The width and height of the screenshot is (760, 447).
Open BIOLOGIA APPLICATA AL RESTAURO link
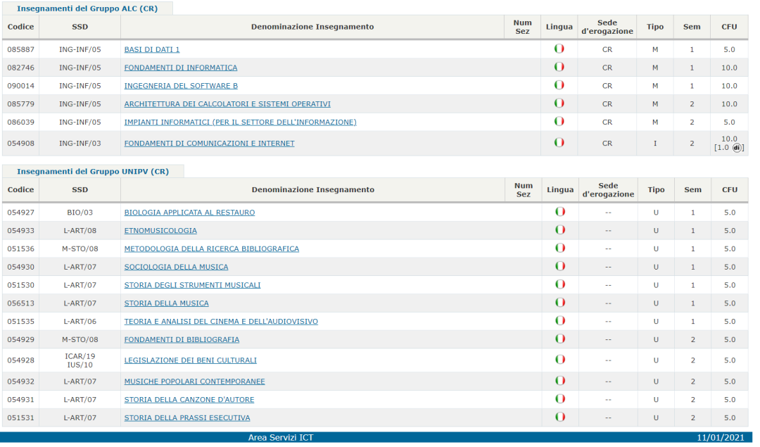point(189,213)
